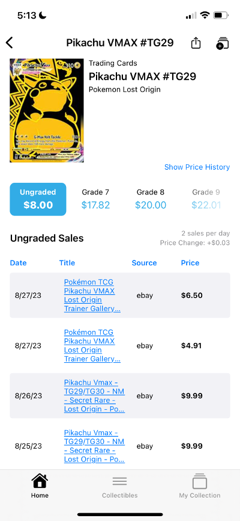The width and height of the screenshot is (240, 521).
Task: Select Grade 8 price option
Action: pyautogui.click(x=151, y=199)
